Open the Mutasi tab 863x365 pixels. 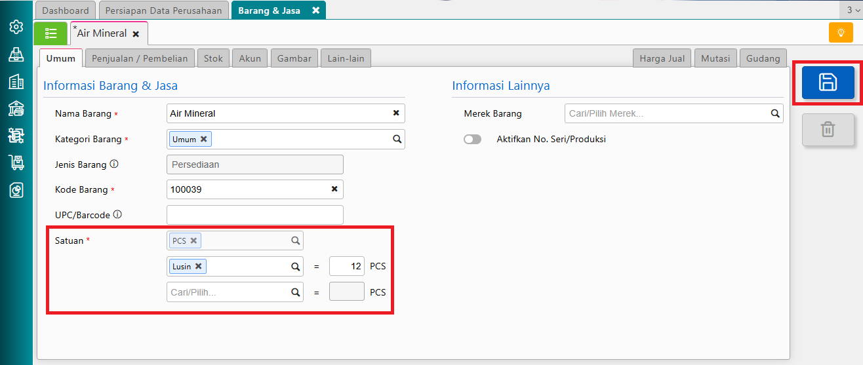pyautogui.click(x=715, y=58)
